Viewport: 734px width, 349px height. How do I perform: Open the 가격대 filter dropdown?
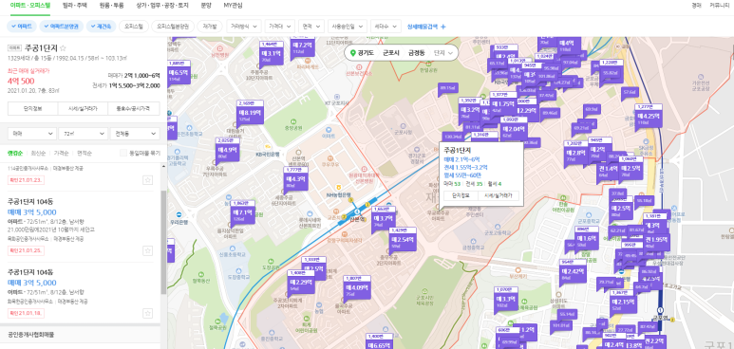[279, 27]
